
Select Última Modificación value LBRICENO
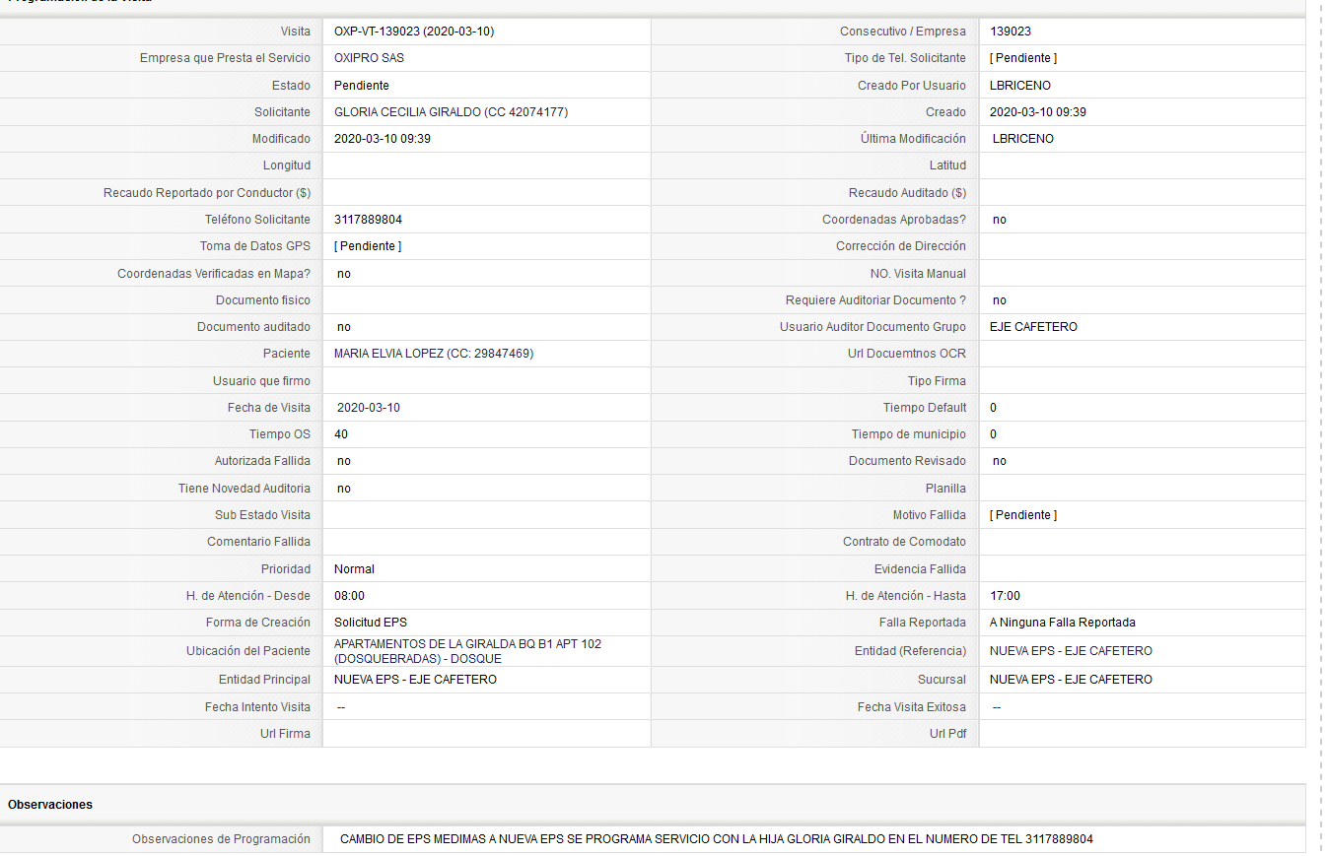point(1023,139)
